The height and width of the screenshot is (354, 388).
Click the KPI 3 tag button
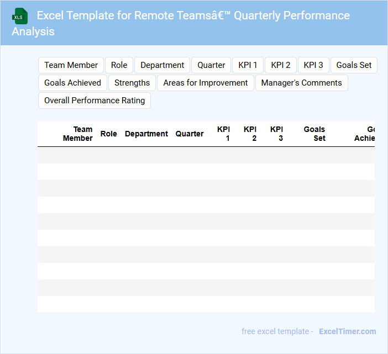(313, 65)
